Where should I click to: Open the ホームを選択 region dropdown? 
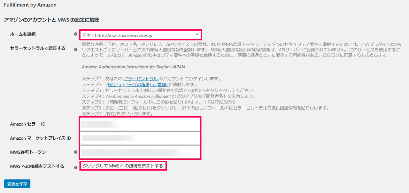pos(141,35)
